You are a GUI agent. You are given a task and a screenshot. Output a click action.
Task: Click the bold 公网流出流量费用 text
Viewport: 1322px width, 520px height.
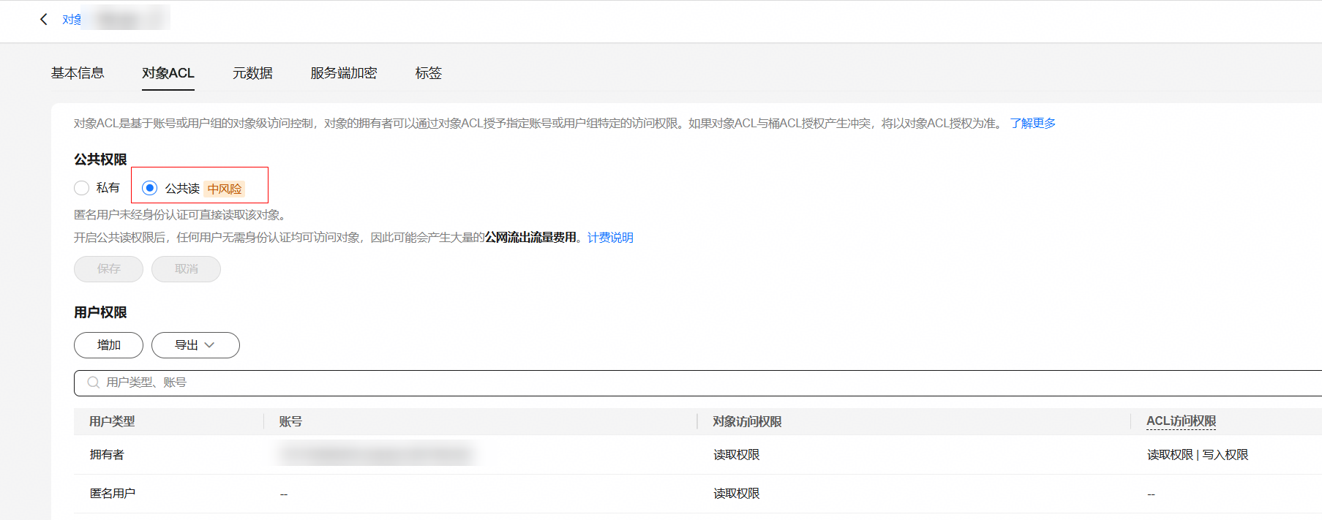530,238
